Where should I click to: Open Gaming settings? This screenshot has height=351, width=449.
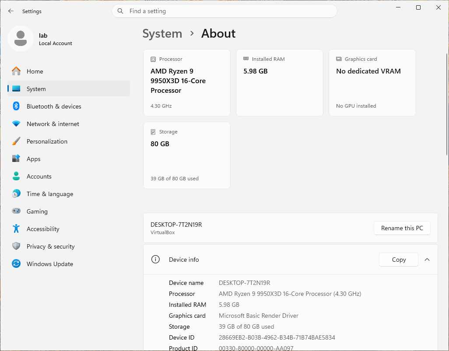(69, 211)
